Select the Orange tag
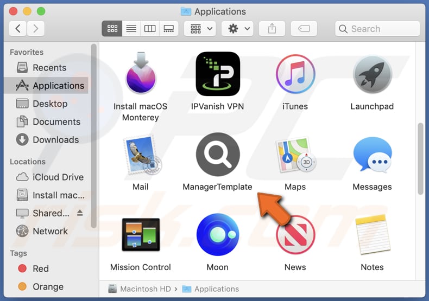This screenshot has width=429, height=301. point(46,286)
